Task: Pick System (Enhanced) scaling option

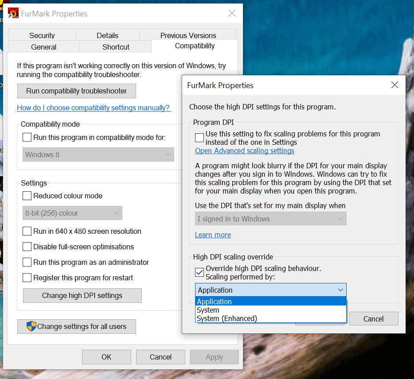Action: click(271, 318)
